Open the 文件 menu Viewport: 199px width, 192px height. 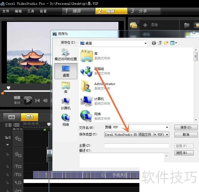coord(6,11)
